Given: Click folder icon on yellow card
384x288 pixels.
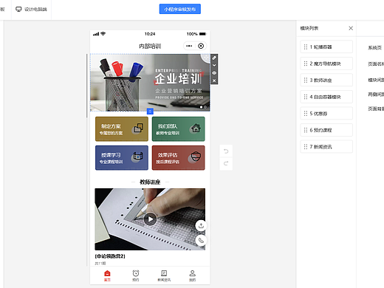Looking at the screenshot, I should tap(138, 128).
